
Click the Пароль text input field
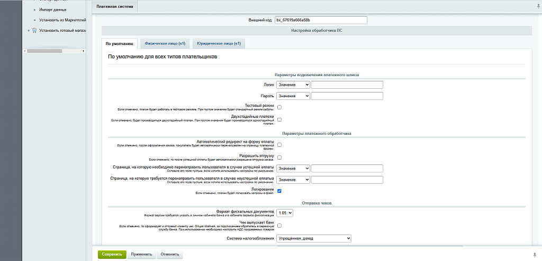point(347,96)
